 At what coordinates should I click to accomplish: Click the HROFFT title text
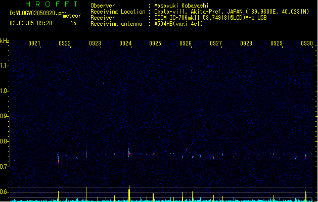coord(52,4)
